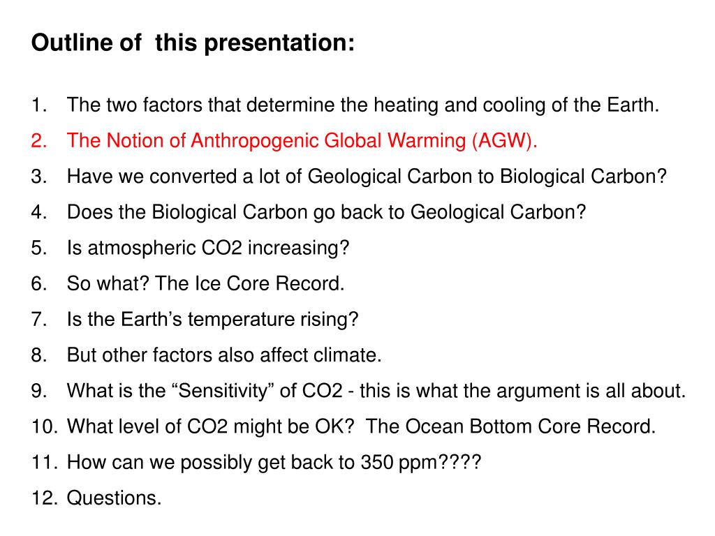Select the number 10 list marker

coord(45,426)
